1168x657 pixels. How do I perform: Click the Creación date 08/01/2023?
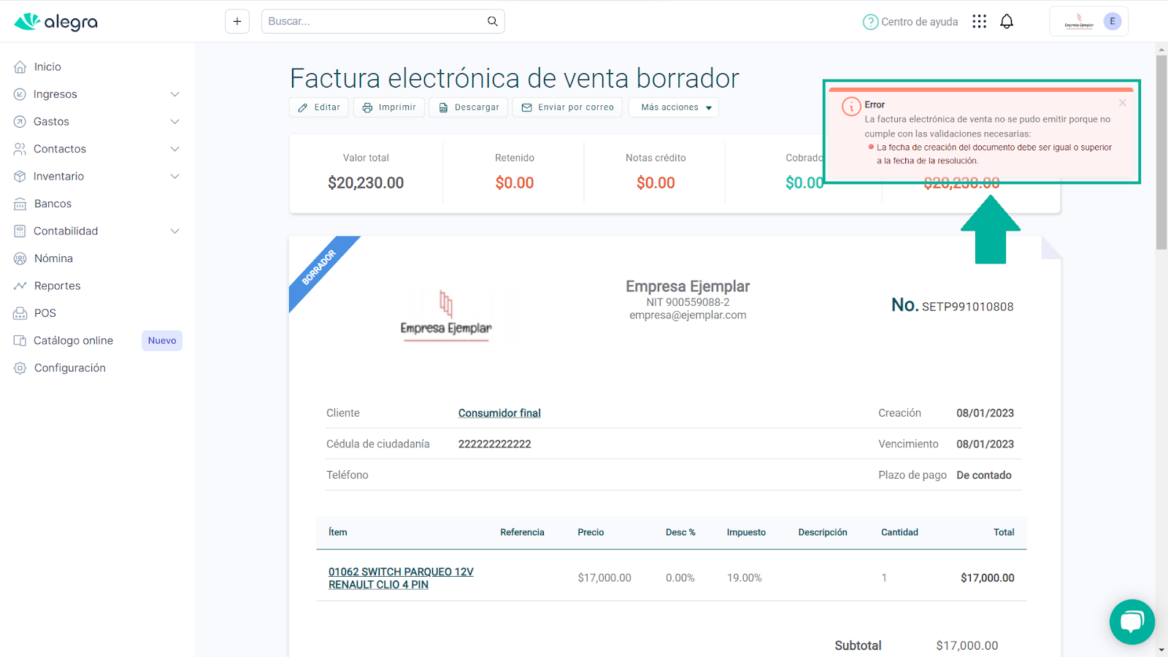[985, 413]
